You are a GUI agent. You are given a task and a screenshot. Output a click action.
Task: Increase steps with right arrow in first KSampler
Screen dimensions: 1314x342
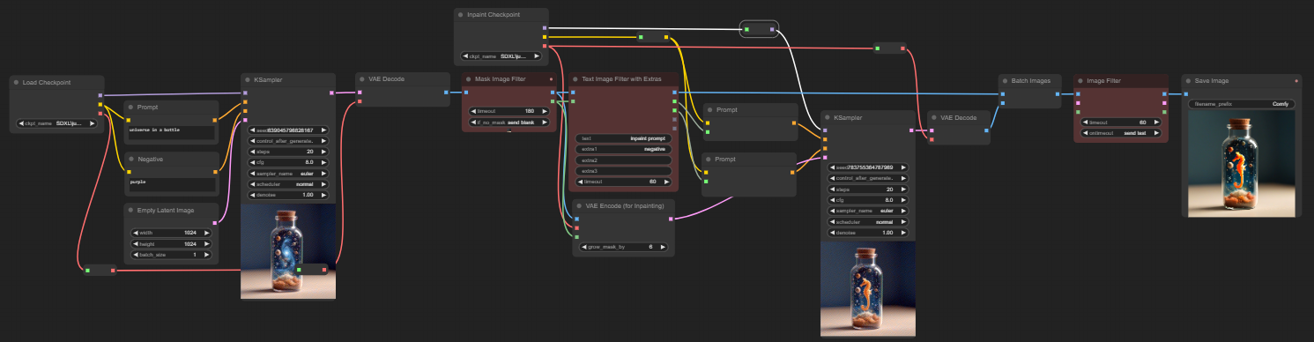323,151
